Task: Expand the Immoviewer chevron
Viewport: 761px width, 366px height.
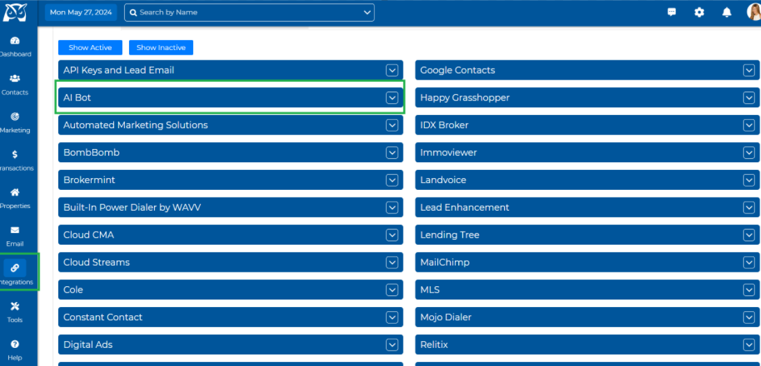Action: click(x=749, y=152)
